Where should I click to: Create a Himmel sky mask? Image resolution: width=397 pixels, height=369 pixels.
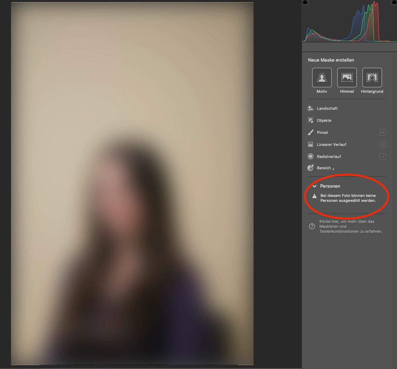click(x=347, y=78)
